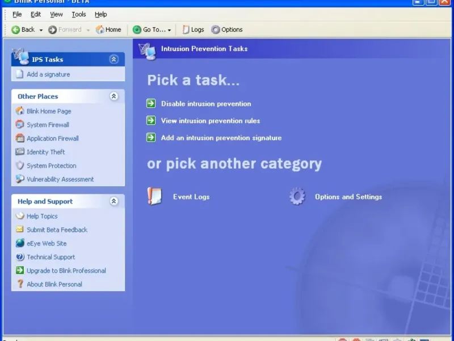Collapse the Other Places panel
The image size is (454, 341).
pos(114,96)
